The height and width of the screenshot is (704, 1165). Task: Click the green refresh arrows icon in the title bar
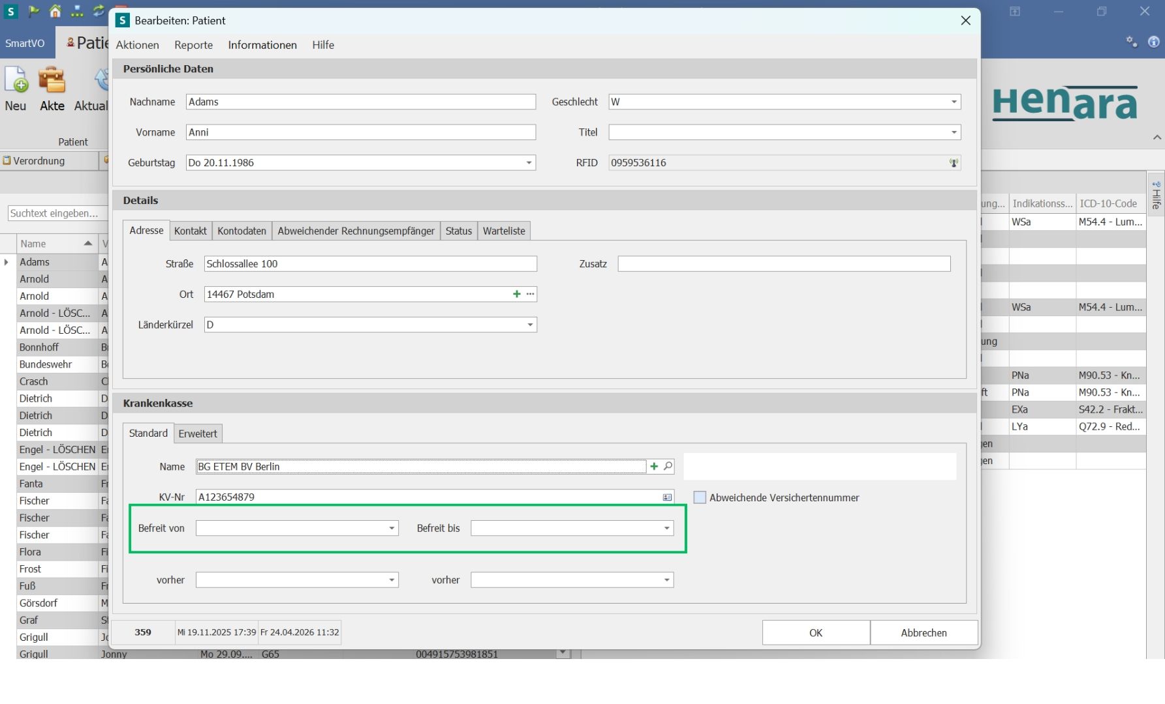coord(99,11)
